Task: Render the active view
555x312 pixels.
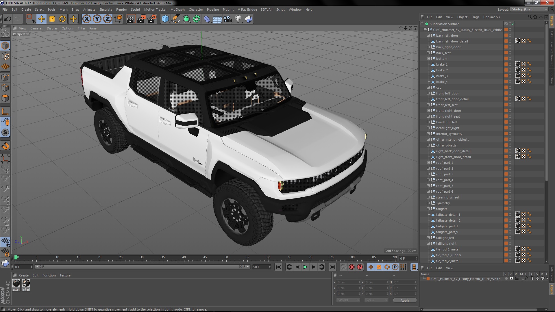Action: coord(130,19)
